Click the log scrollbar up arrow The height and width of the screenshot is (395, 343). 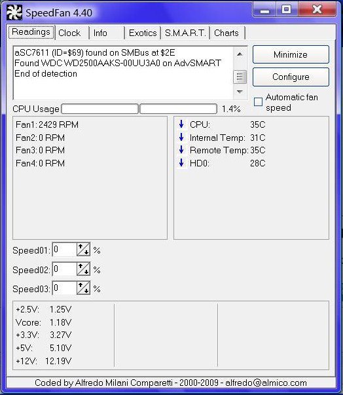(240, 54)
